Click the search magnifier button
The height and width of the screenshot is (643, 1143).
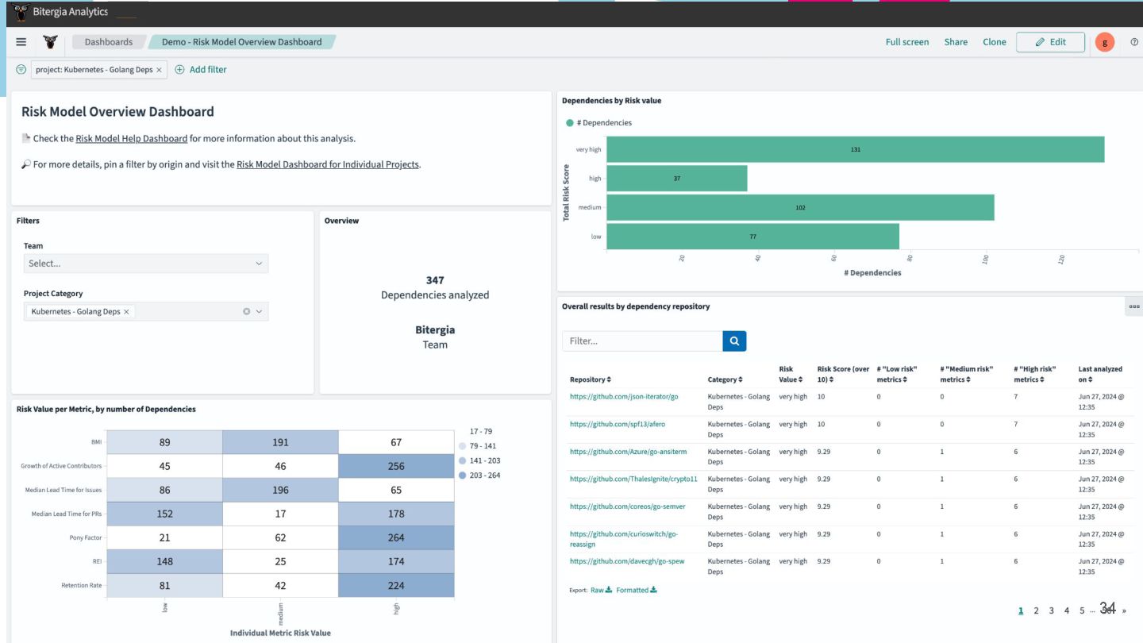734,341
